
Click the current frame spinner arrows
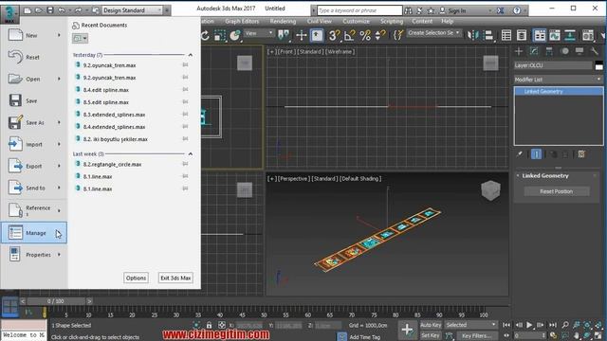[543, 335]
